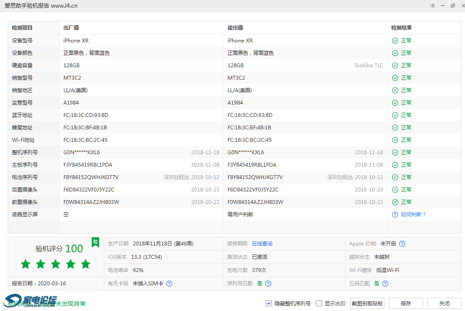
Task: Enable the 显示水印 checkbox
Action: click(319, 303)
